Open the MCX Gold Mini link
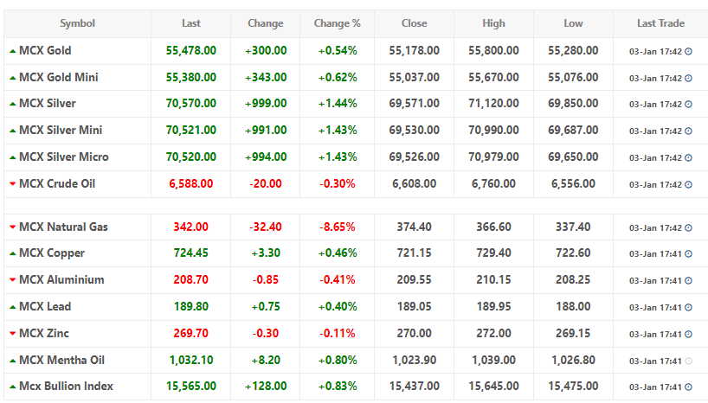The image size is (708, 403). click(x=59, y=77)
